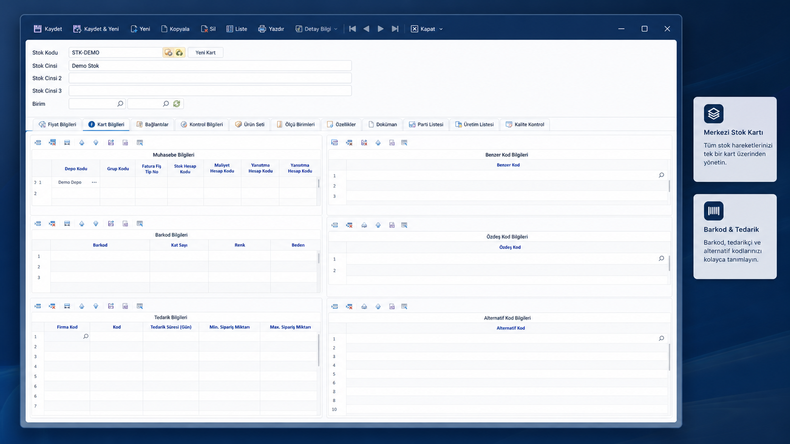This screenshot has width=790, height=444.
Task: Open Alternatif Kod search in row 1
Action: 661,338
